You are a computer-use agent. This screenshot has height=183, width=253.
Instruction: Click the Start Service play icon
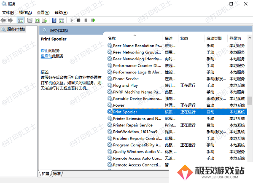pos(72,20)
